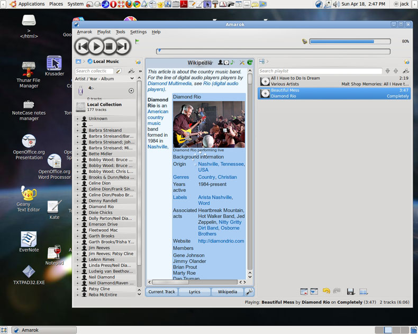Reload the Wikipedia applet page
The image size is (418, 334).
[250, 62]
